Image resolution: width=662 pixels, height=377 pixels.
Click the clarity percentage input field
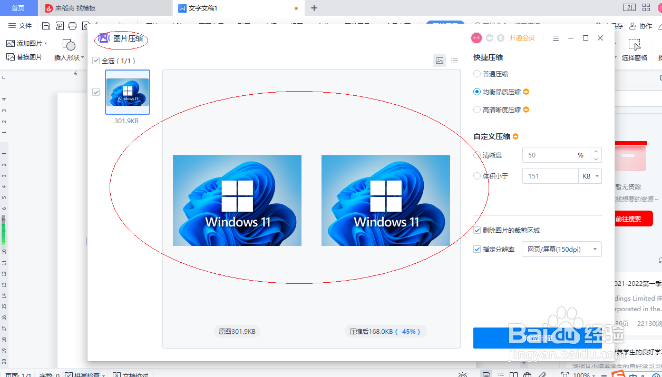coord(556,155)
